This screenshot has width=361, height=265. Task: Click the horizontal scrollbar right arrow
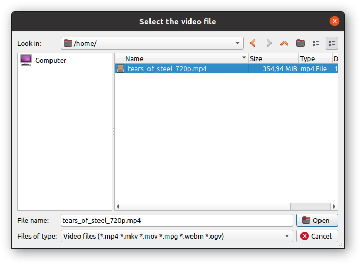(334, 207)
